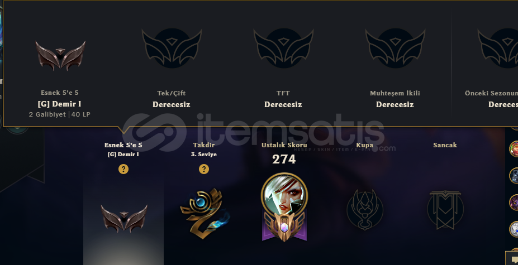Select the Takdir heading
This screenshot has width=518, height=265.
tap(204, 145)
